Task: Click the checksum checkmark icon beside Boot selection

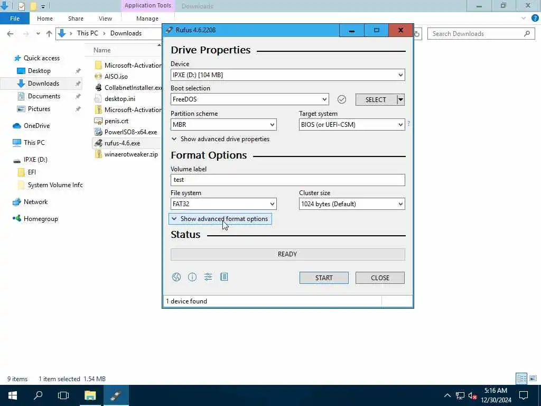Action: pyautogui.click(x=342, y=99)
